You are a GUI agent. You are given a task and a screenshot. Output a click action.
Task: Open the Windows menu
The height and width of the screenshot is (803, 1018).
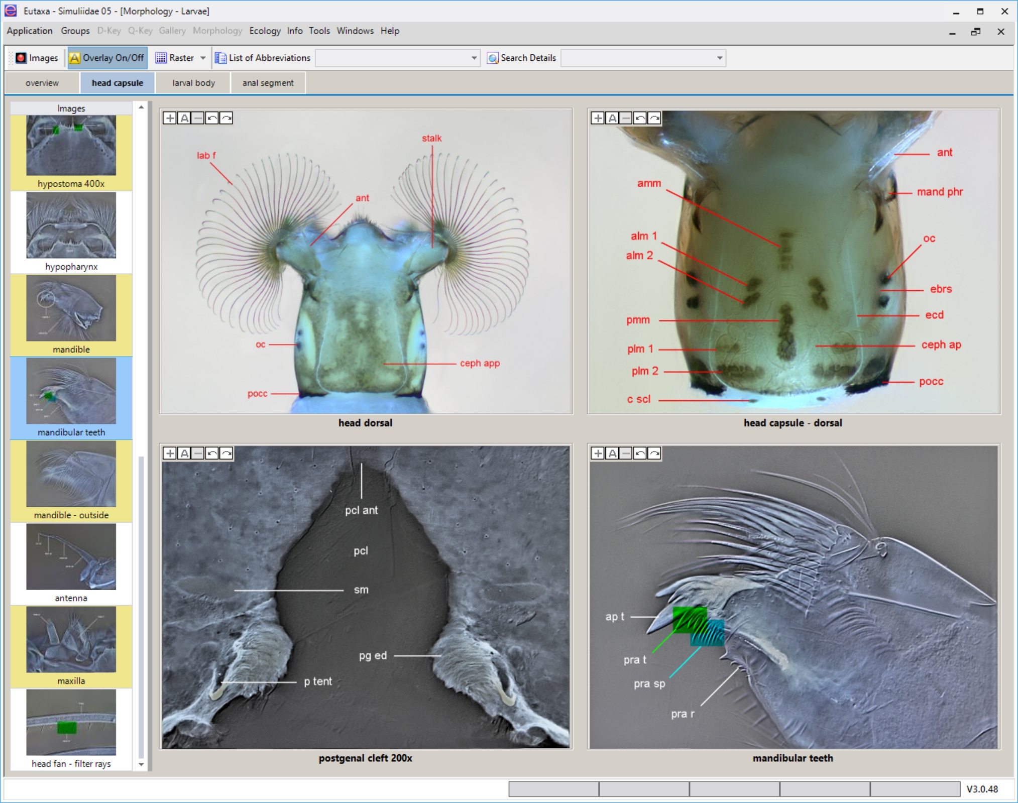(x=355, y=31)
